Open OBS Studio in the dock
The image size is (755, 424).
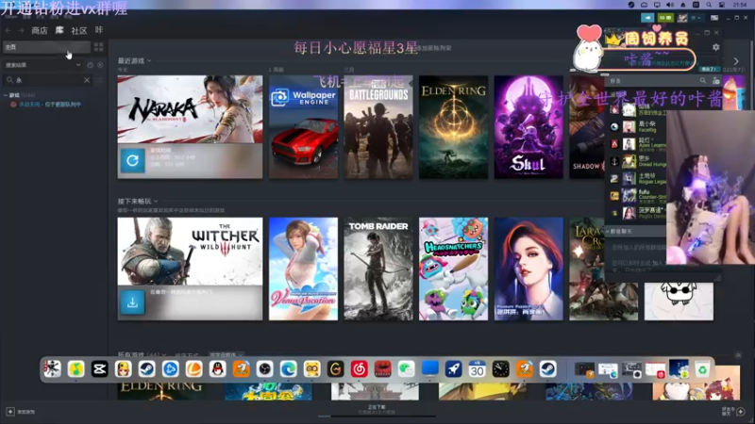point(265,369)
